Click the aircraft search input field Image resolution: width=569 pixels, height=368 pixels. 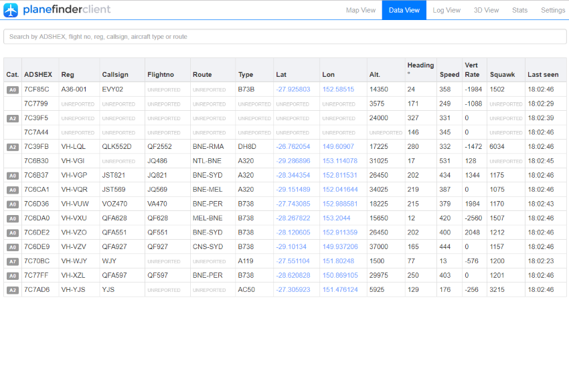[284, 37]
